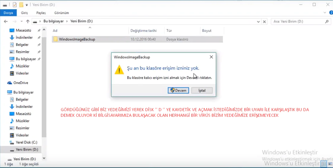
Task: Click the search magnifier icon
Action: click(327, 21)
